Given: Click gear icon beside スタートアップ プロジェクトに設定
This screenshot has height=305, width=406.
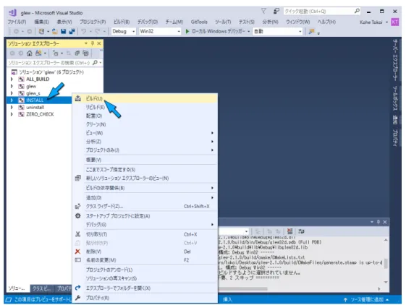Looking at the screenshot, I should coord(77,216).
